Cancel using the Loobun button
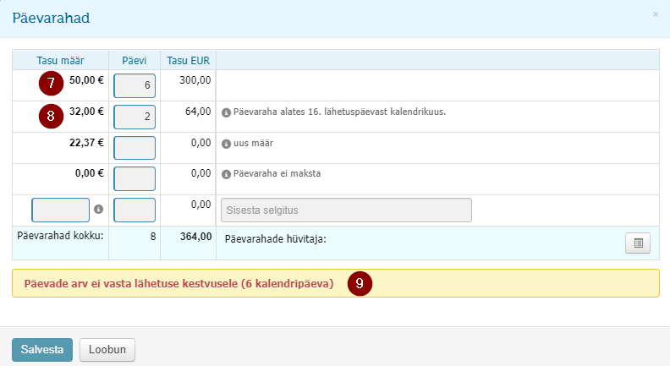The image size is (670, 366). click(107, 350)
